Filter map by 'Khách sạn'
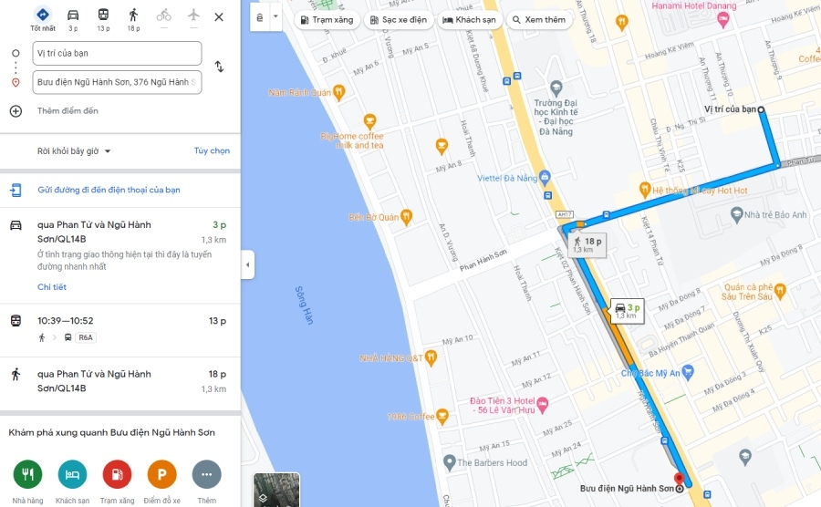This screenshot has width=821, height=507. coord(469,20)
